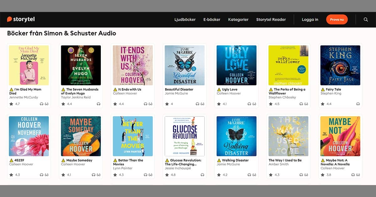Open the Glucose Revolution book cover
Viewport: 376px width, 197px height.
click(x=185, y=136)
